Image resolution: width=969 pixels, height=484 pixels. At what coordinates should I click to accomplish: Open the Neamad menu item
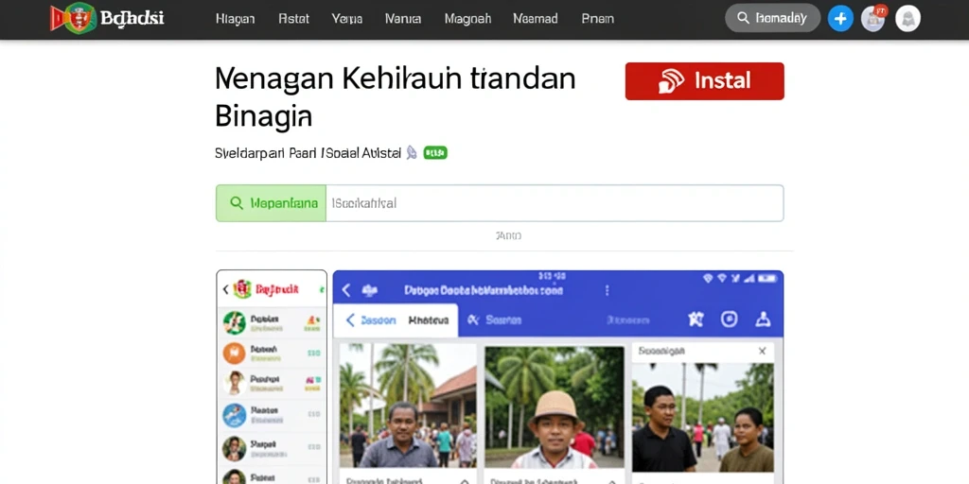pos(536,19)
